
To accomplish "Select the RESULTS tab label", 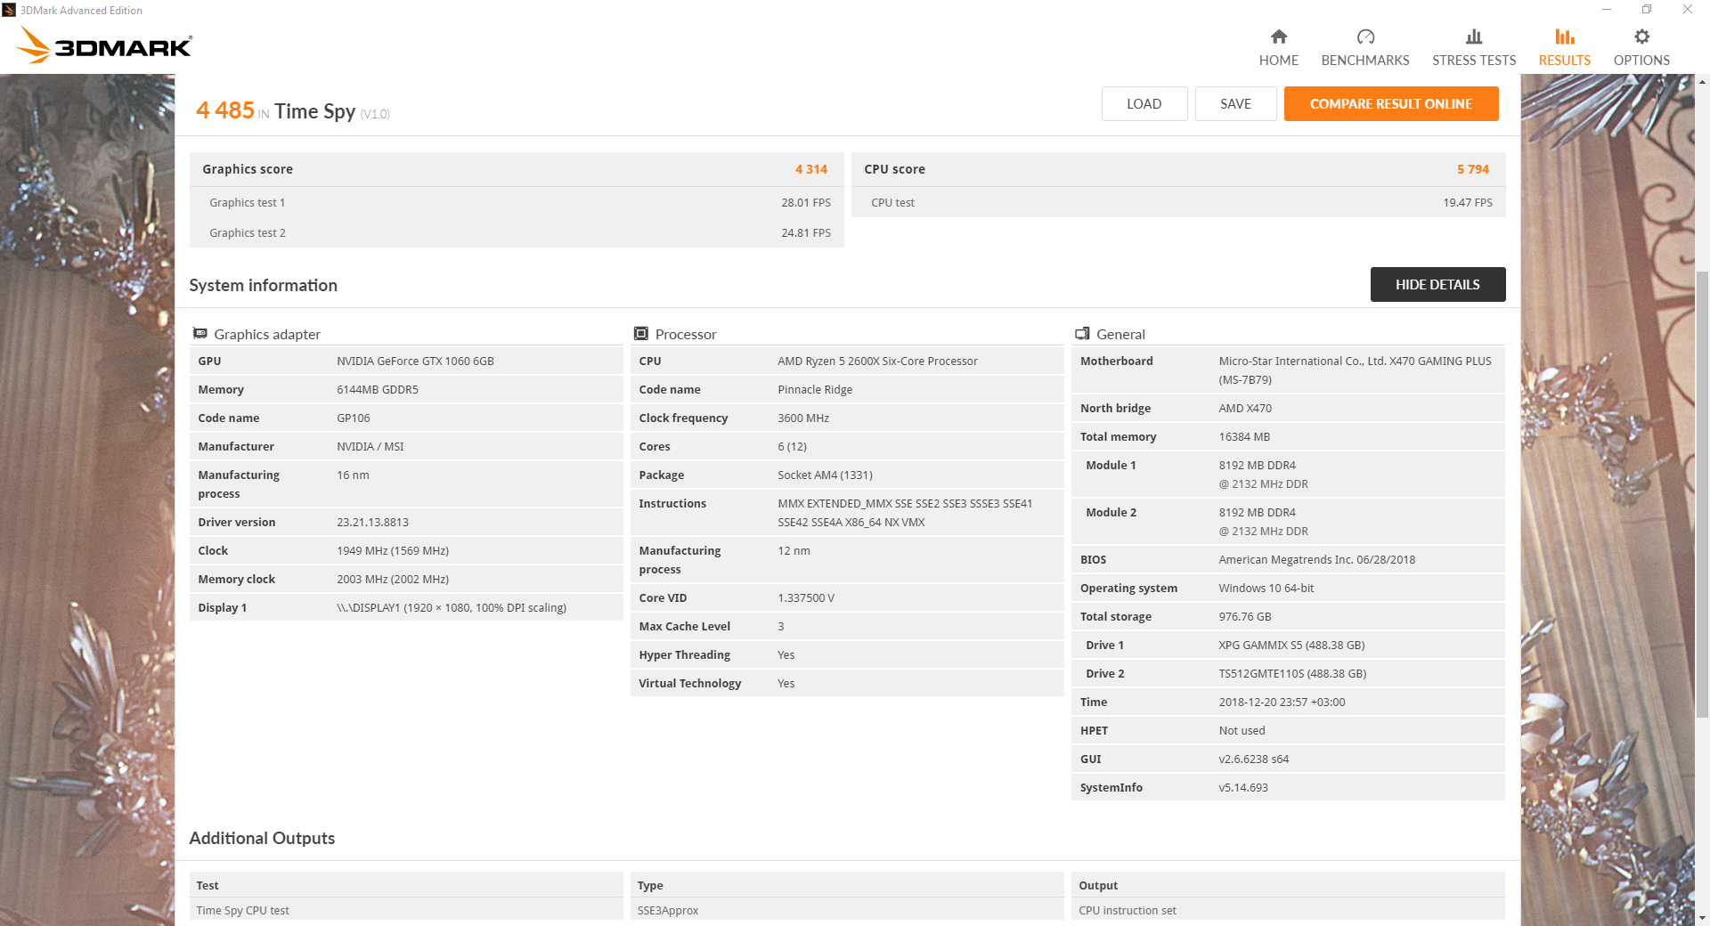I will 1564,61.
